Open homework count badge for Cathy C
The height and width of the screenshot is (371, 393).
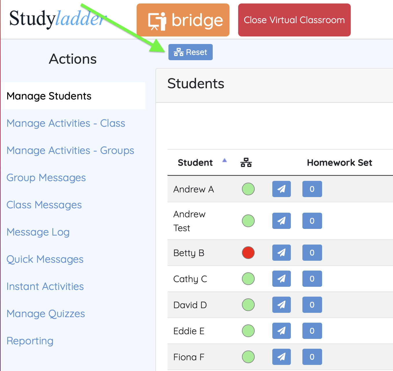coord(312,279)
